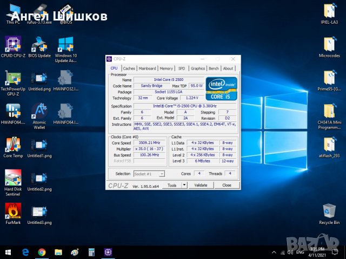Viewport: 346px width, 259px height.
Task: Open atiflash_293 folder
Action: coord(329,147)
